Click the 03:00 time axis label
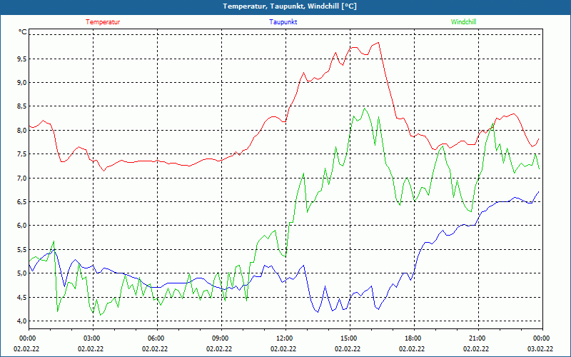 (x=92, y=338)
